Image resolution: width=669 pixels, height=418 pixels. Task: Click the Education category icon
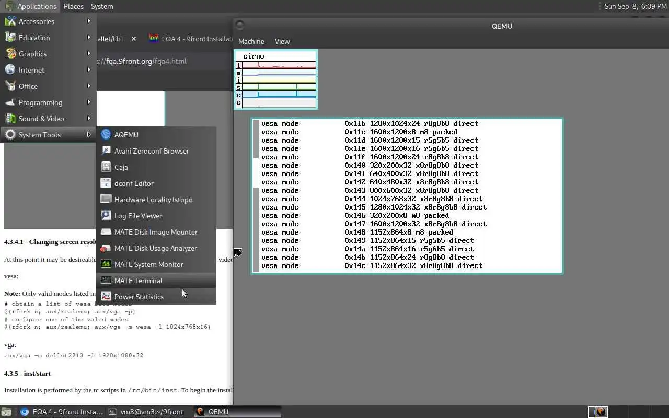10,38
